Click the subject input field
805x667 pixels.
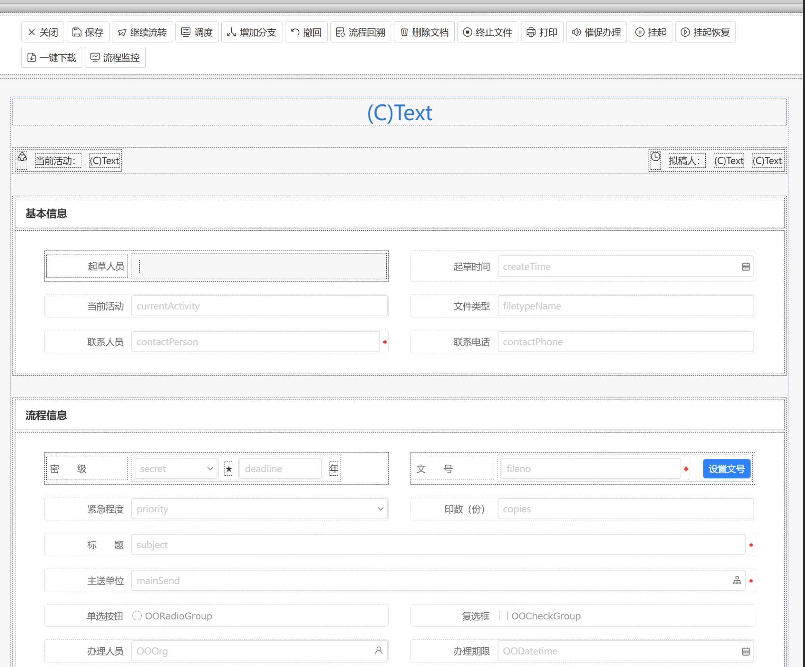(x=438, y=545)
